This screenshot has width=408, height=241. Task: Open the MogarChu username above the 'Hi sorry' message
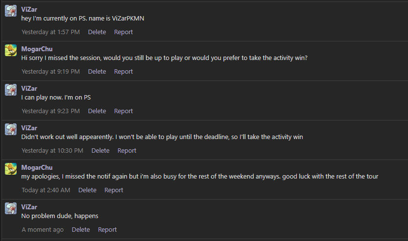(x=37, y=49)
